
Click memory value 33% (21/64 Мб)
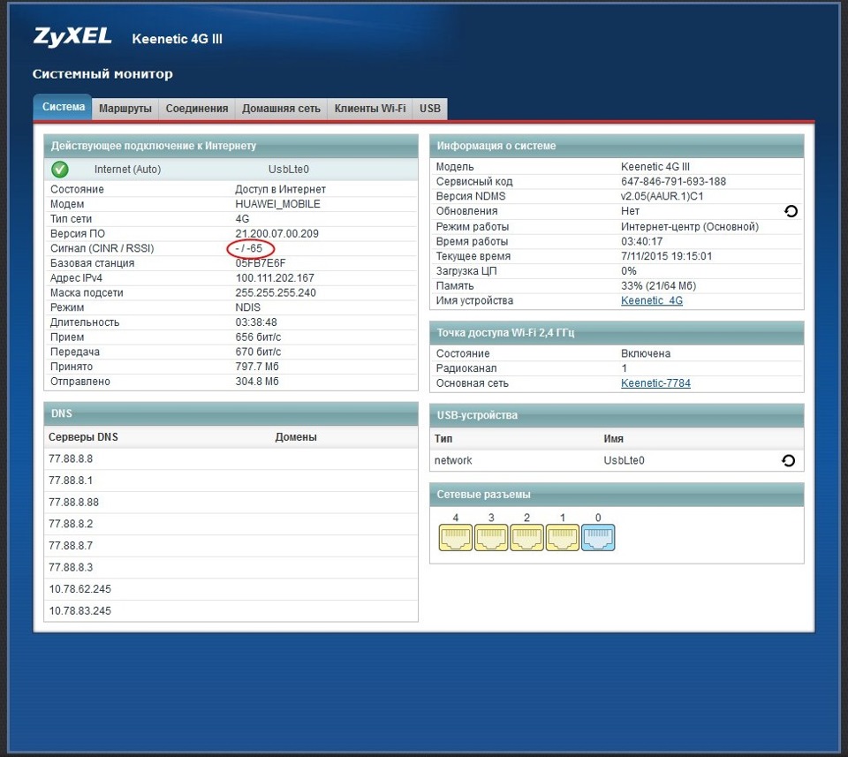[658, 285]
